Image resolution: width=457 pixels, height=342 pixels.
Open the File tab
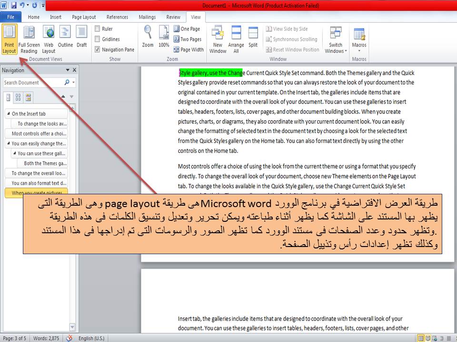11,17
